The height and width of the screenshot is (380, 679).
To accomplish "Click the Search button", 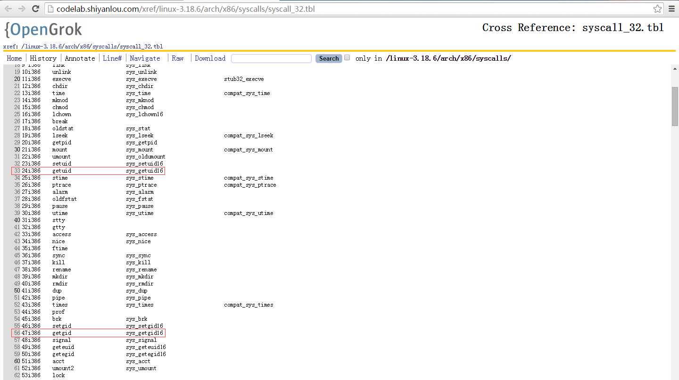I will pyautogui.click(x=329, y=58).
